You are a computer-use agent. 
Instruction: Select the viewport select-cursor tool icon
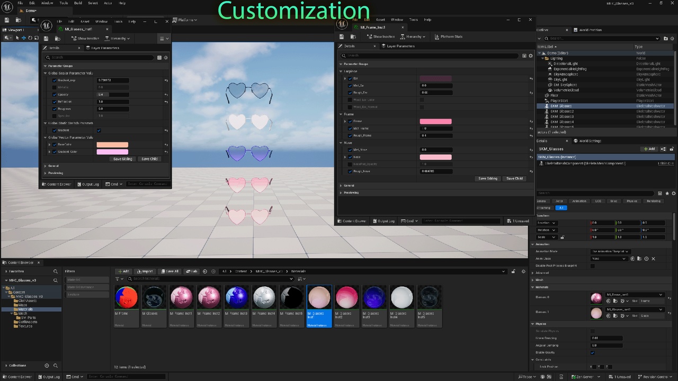pyautogui.click(x=17, y=38)
